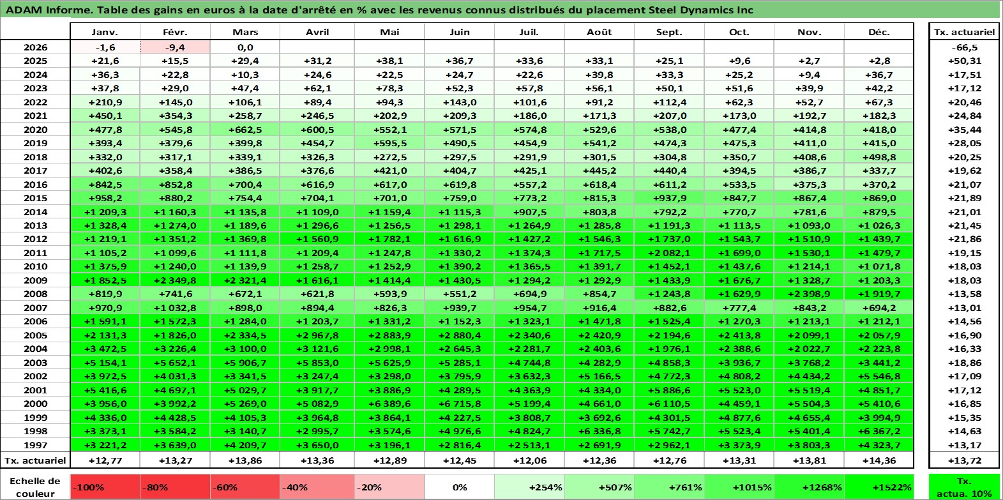This screenshot has width=1003, height=500.
Task: Select the 'Tx. actuariel' row label at bottom left
Action: point(36,460)
